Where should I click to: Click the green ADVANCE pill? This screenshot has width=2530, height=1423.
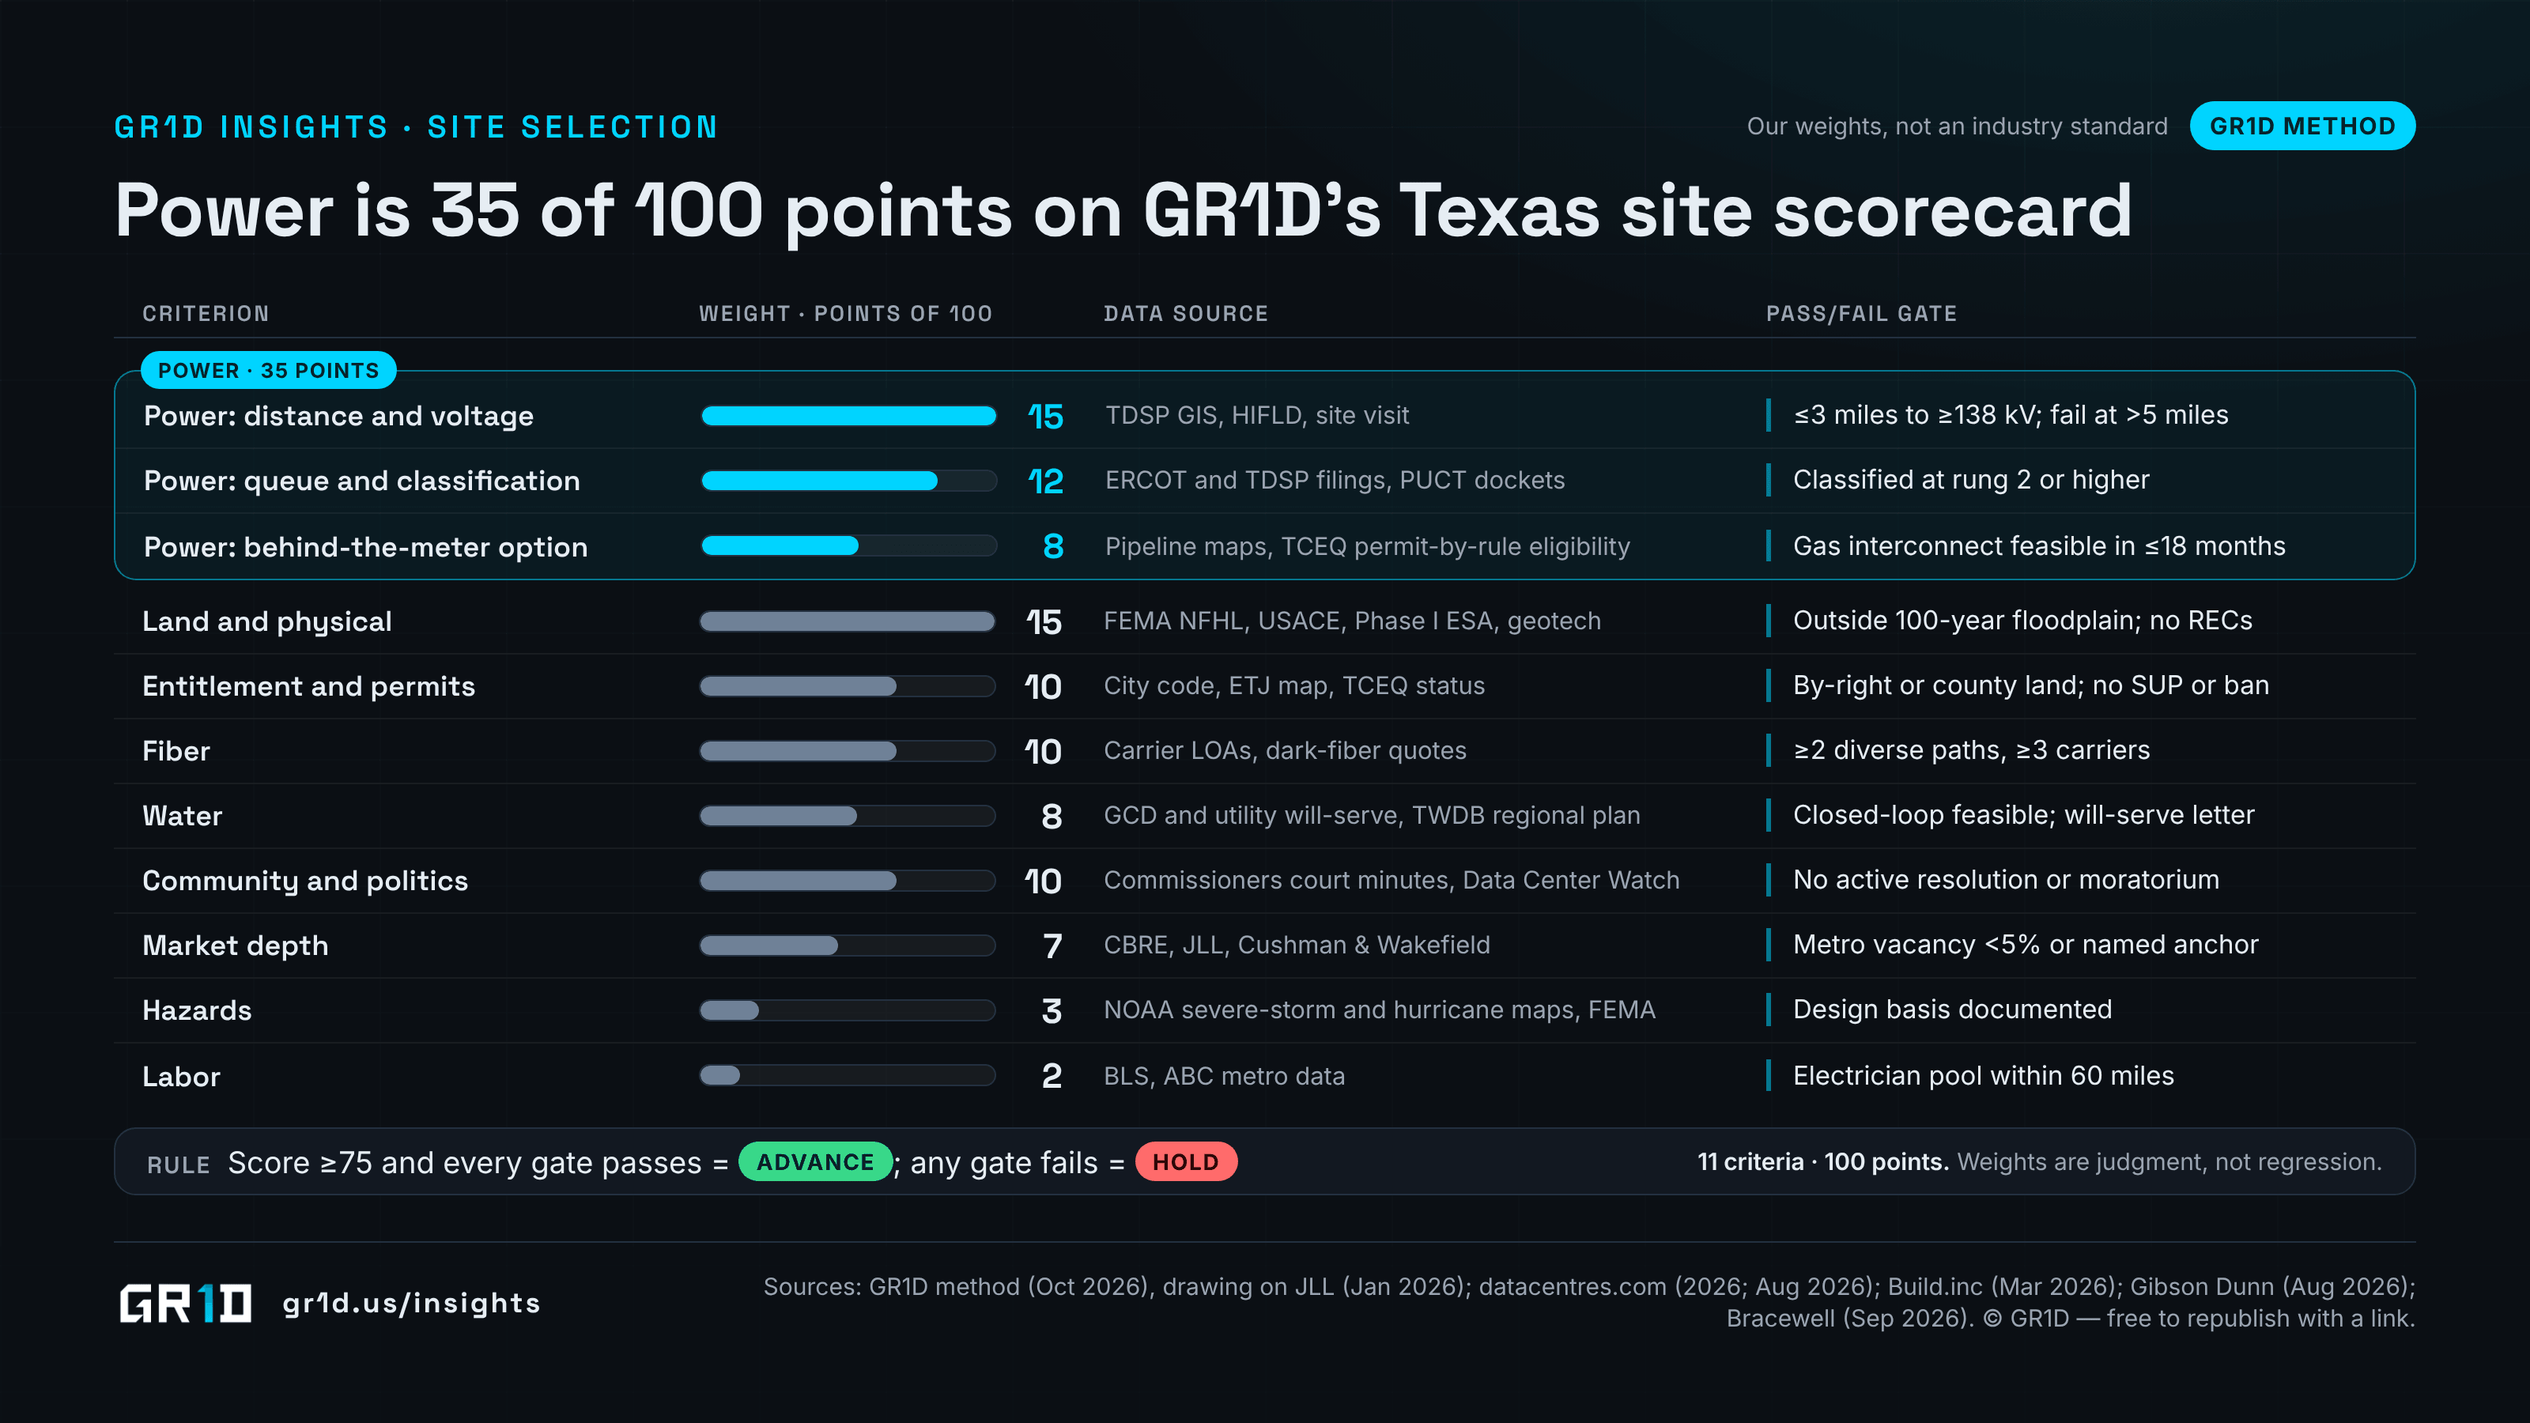[x=814, y=1162]
